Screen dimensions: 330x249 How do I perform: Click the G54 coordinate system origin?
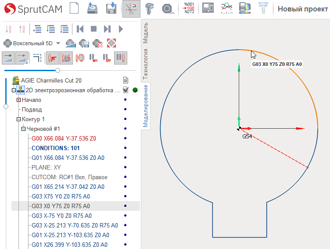coord(239,129)
